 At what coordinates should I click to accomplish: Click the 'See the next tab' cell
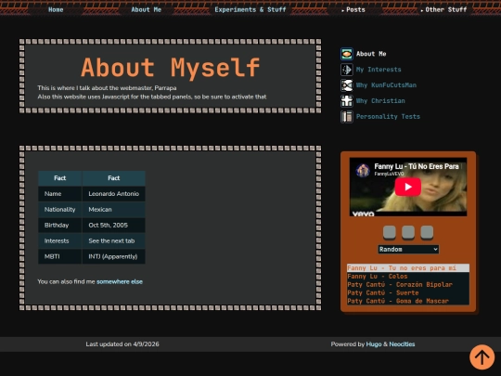coord(114,240)
